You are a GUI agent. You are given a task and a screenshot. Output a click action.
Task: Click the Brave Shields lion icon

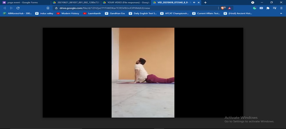coord(223,8)
